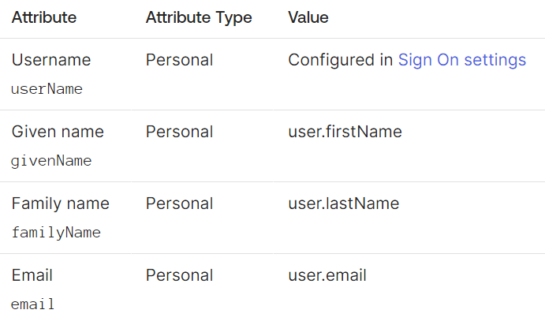
Task: Click Personal type in Family name row
Action: 179,203
